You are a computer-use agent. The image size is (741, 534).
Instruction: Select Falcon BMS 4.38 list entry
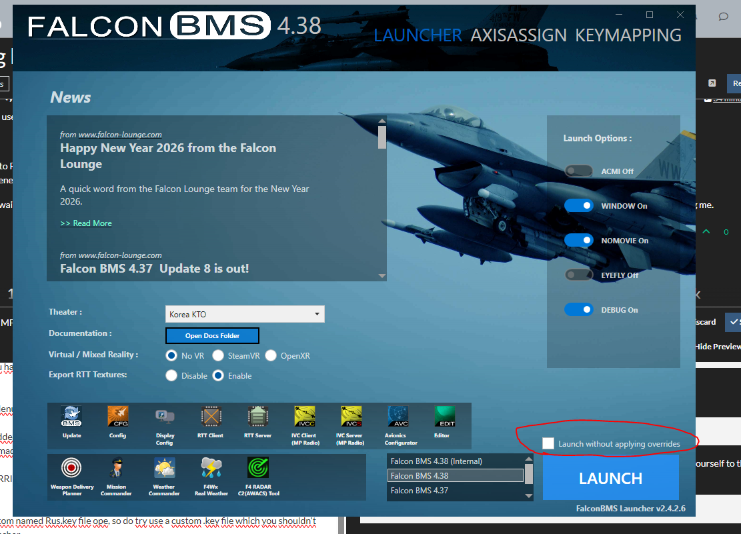(x=456, y=476)
